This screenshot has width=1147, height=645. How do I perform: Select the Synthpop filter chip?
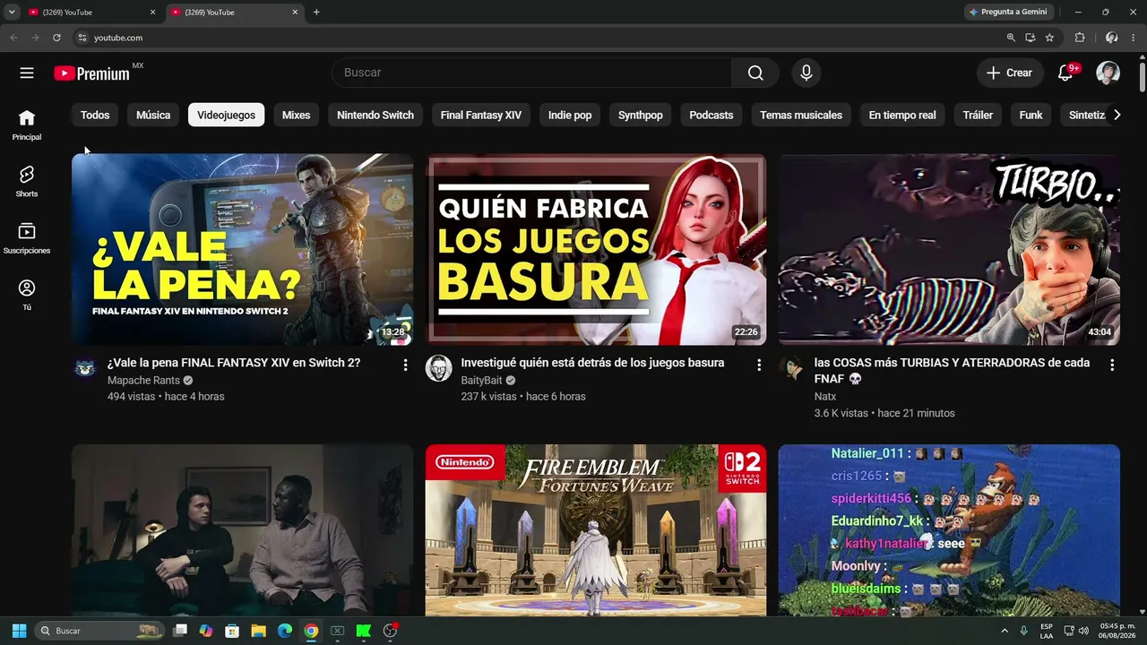641,115
